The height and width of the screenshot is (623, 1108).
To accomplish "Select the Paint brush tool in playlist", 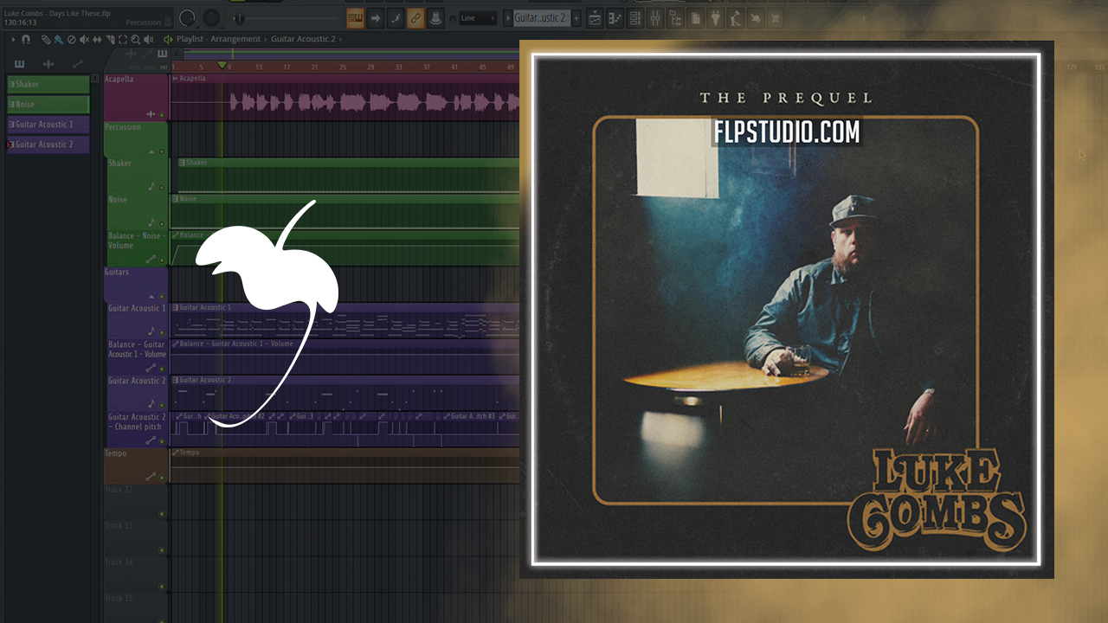I will coord(58,40).
